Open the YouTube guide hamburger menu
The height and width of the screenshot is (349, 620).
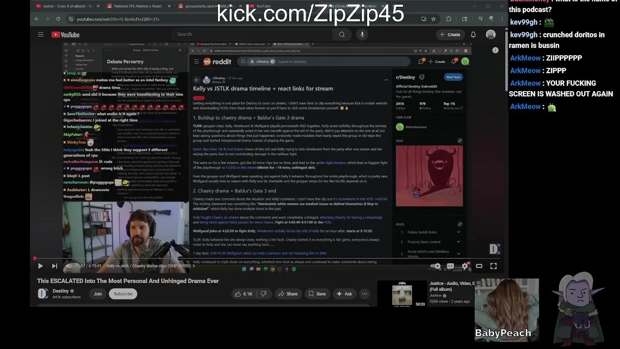[x=41, y=34]
